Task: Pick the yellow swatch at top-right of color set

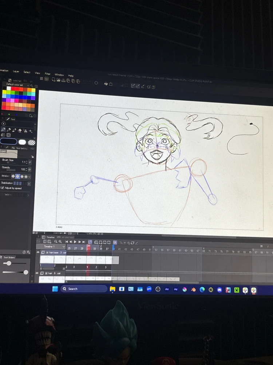Action: 33,90
